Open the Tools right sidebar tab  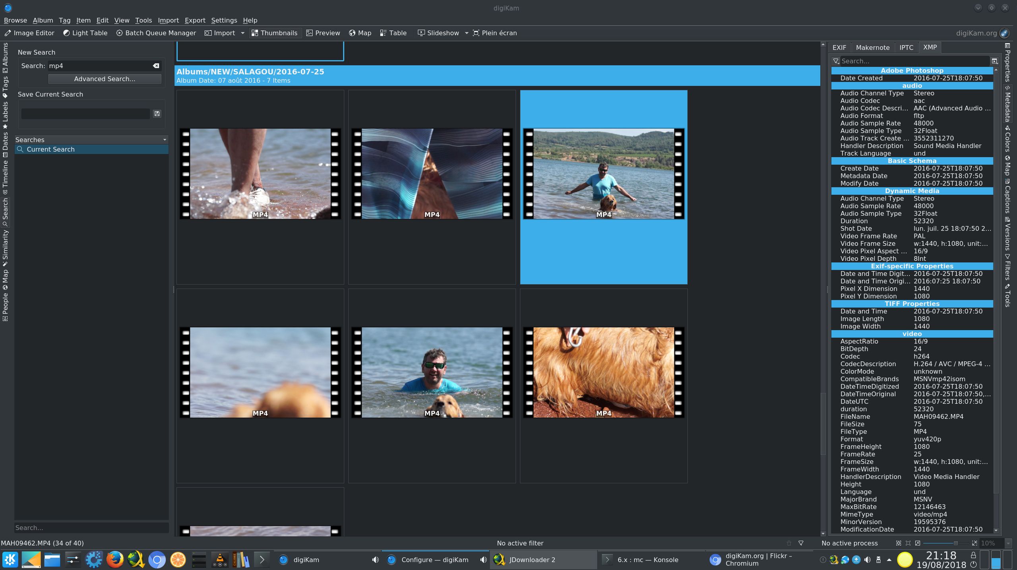pos(1007,295)
